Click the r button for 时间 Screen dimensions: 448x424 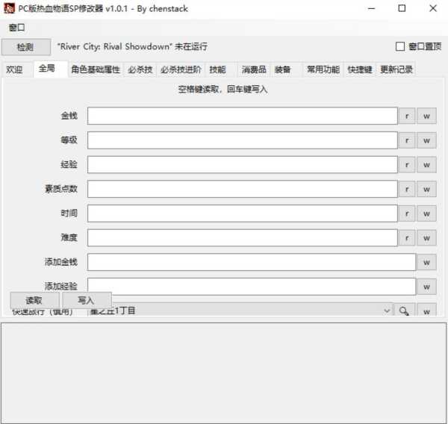click(407, 213)
